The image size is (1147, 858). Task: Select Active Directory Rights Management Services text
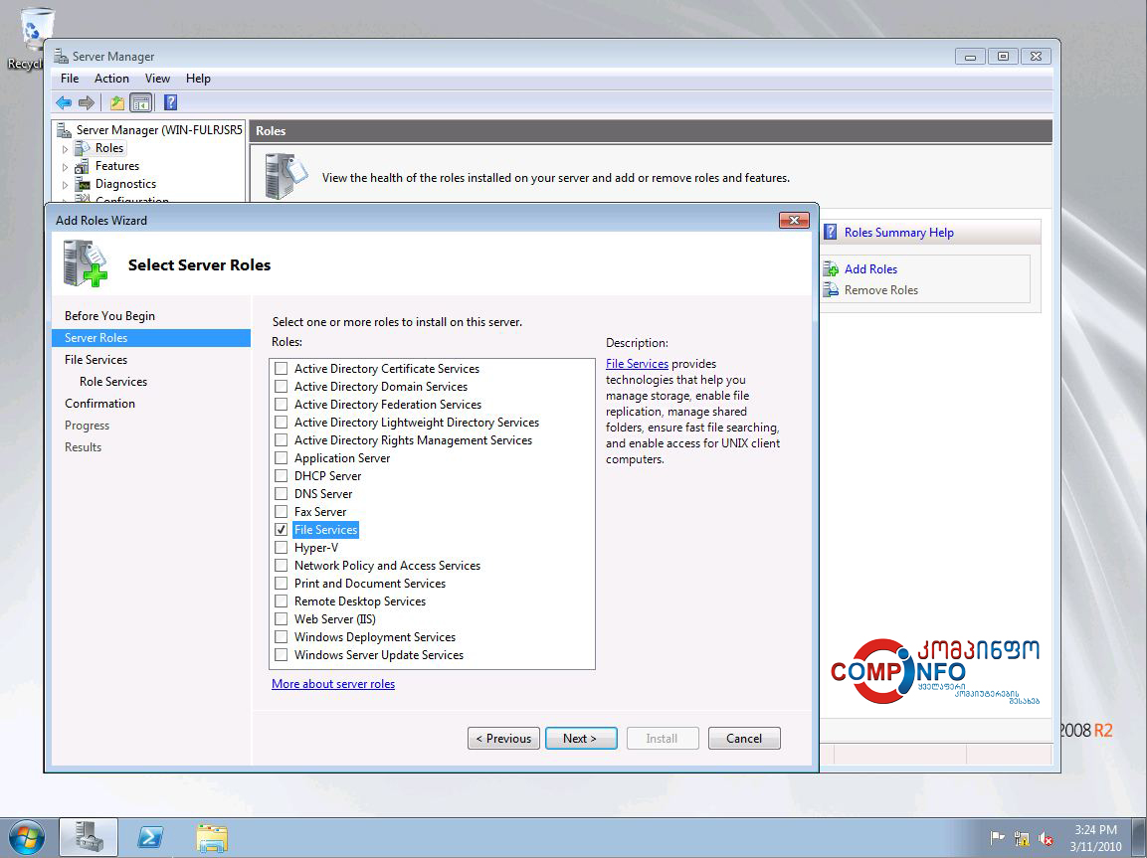413,440
